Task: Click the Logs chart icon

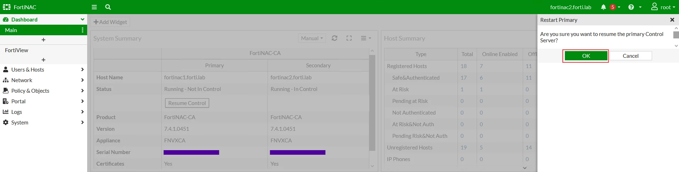Action: click(x=6, y=112)
